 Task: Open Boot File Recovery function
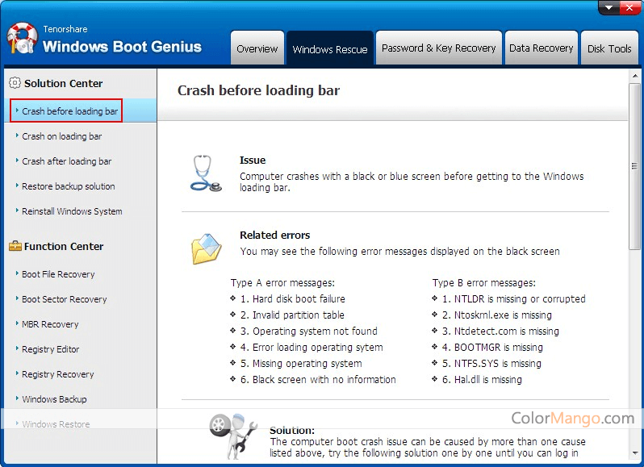click(x=58, y=274)
